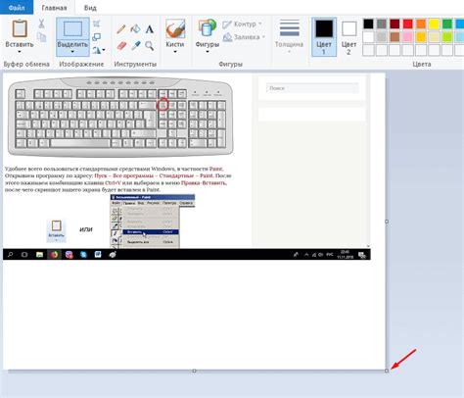The height and width of the screenshot is (398, 464).
Task: Select the Pencil tool
Action: pyautogui.click(x=121, y=29)
